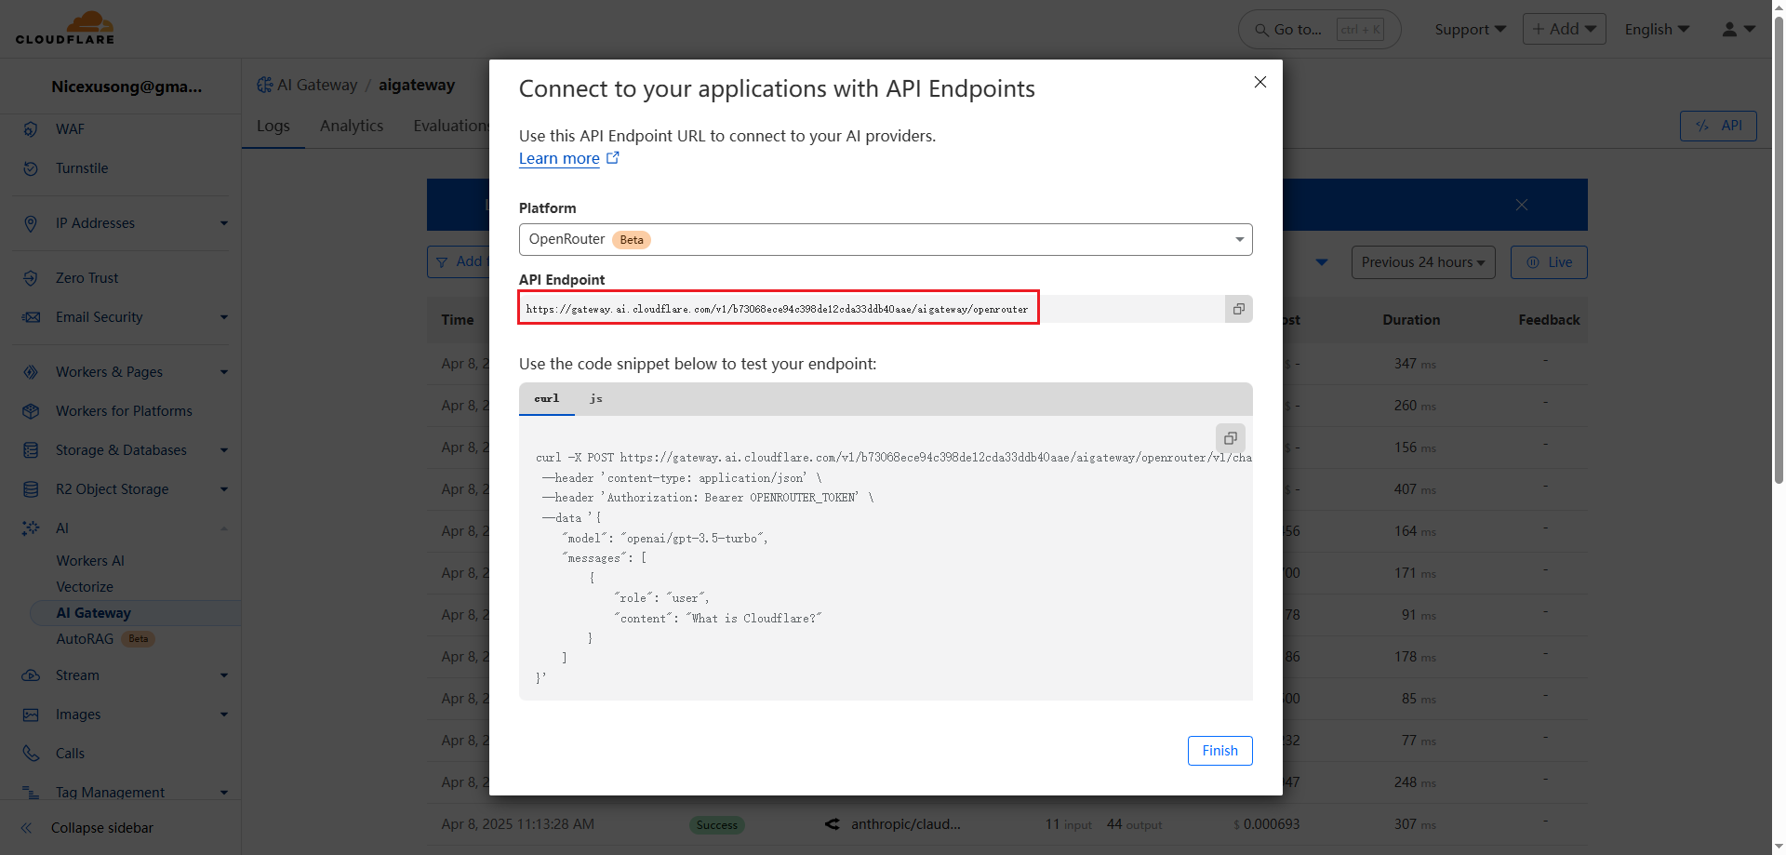
Task: Click the Finish button
Action: (1219, 751)
